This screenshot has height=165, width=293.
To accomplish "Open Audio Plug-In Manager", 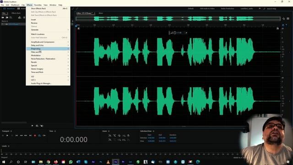I will [48, 83].
